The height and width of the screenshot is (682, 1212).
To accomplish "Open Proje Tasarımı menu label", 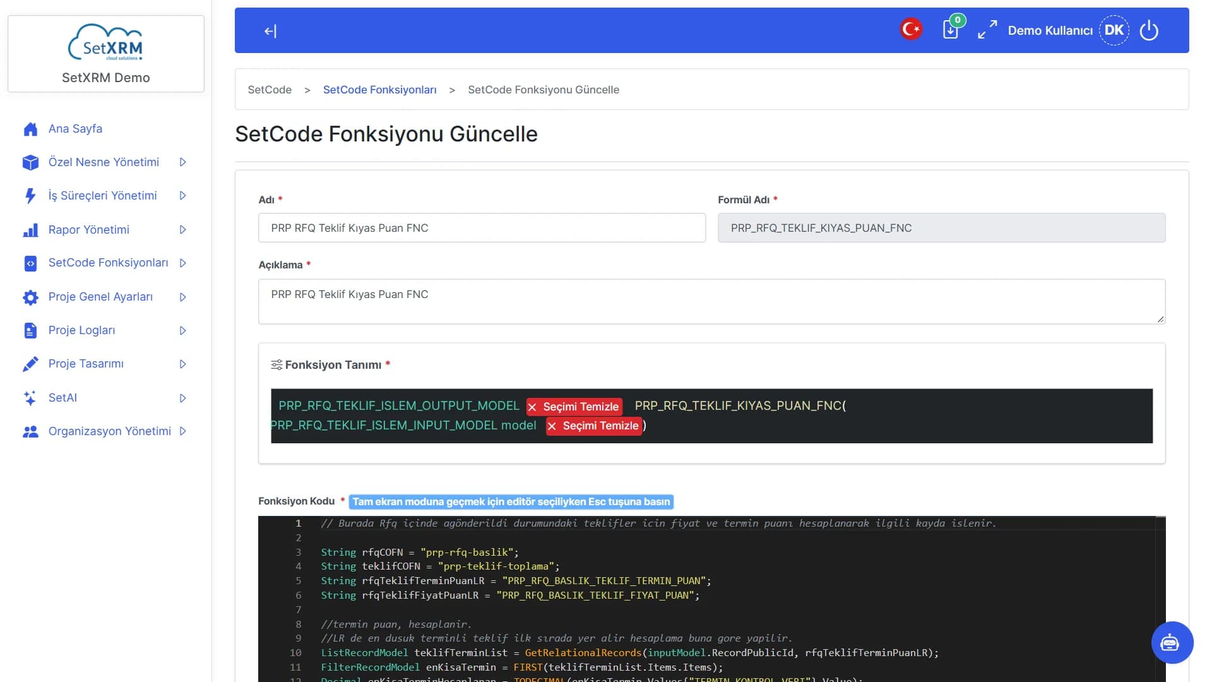I will (x=86, y=364).
